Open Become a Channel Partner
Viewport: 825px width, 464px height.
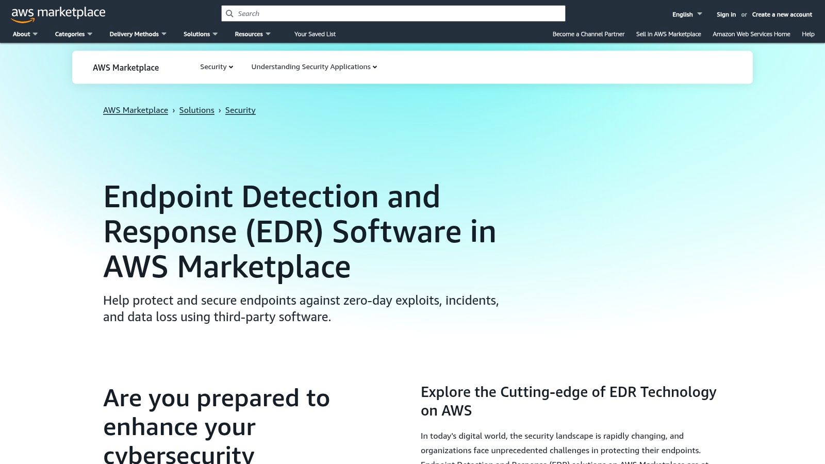(x=588, y=34)
